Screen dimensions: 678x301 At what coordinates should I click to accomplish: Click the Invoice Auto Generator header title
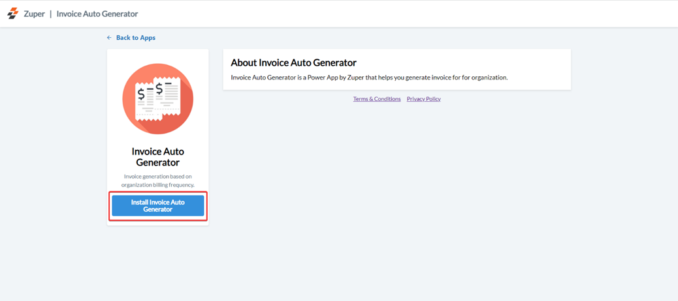coord(97,14)
